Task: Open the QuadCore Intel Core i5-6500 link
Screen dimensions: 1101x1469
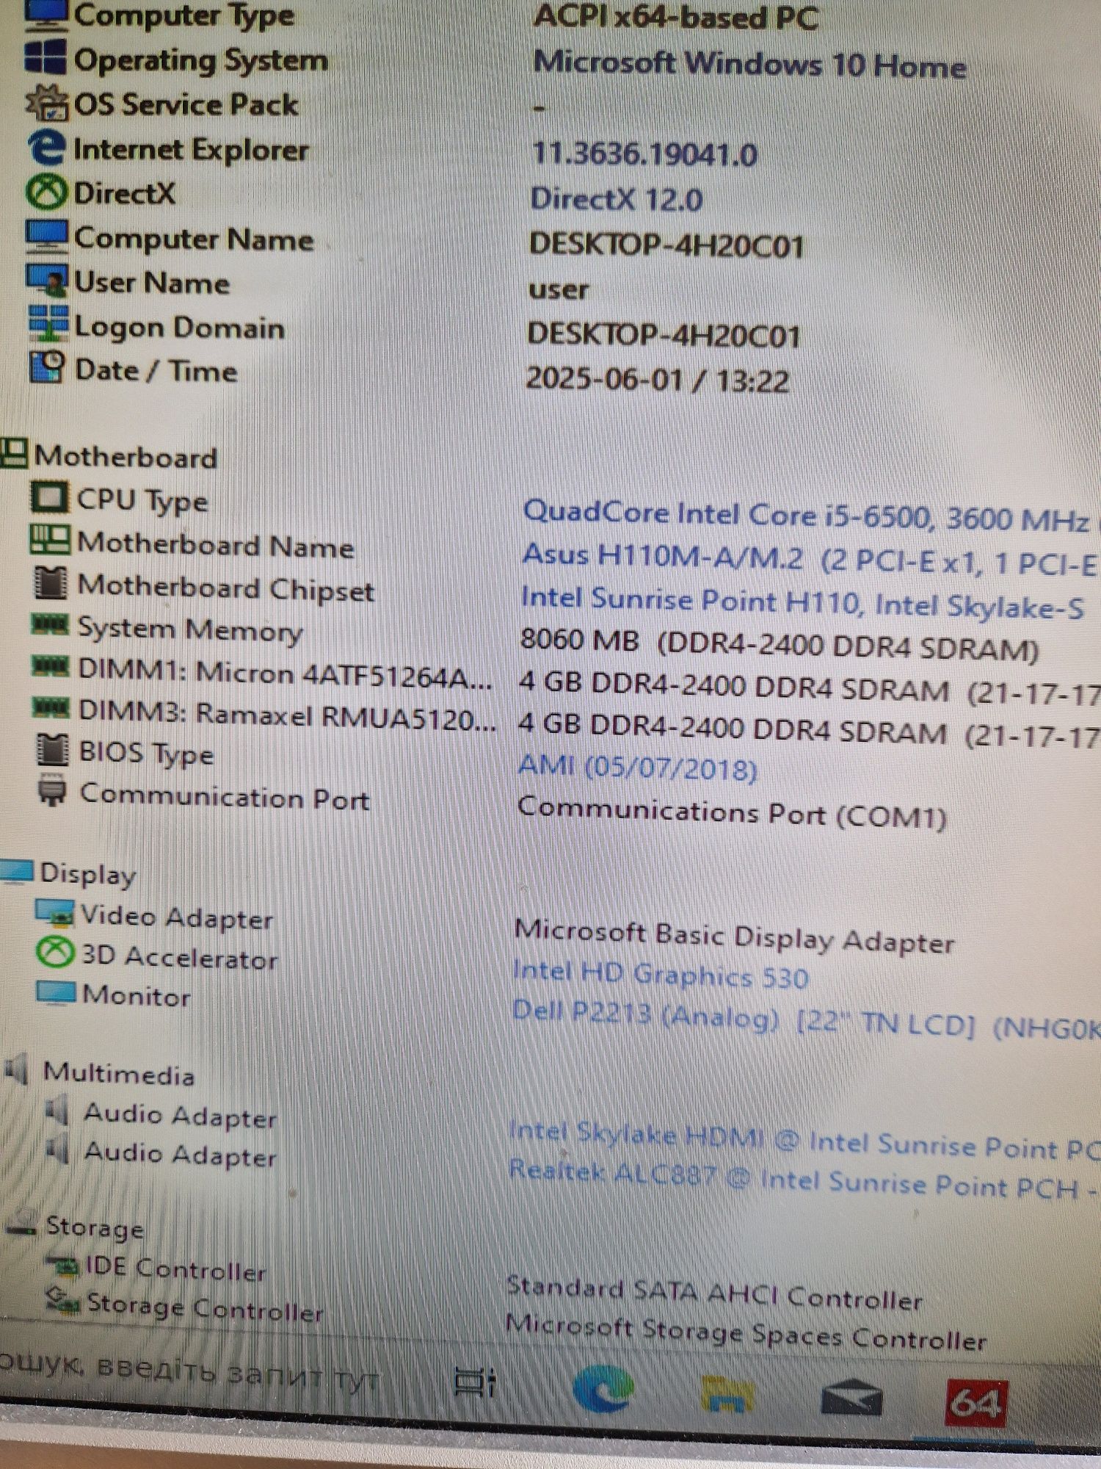Action: point(806,515)
